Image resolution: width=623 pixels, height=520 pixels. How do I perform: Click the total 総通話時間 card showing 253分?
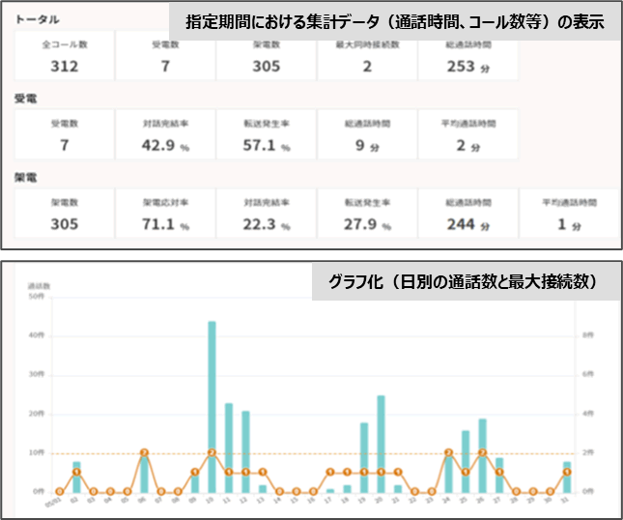[467, 55]
